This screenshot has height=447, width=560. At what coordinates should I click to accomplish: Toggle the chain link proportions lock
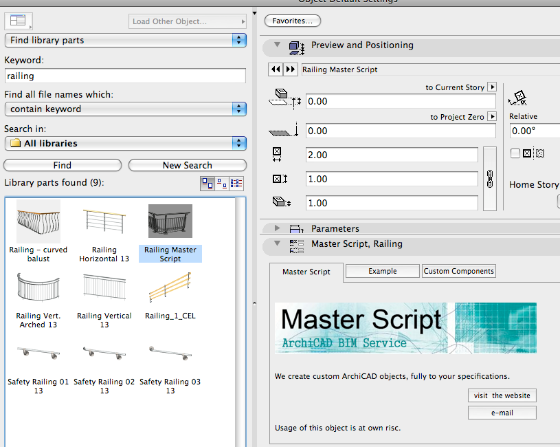coord(490,179)
